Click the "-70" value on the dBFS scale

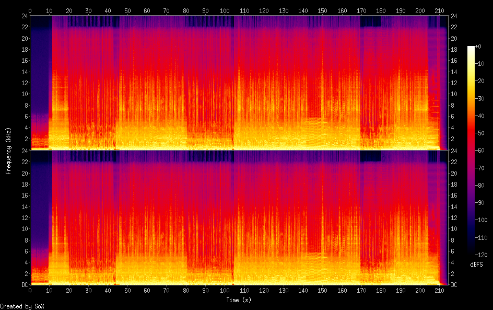[480, 168]
